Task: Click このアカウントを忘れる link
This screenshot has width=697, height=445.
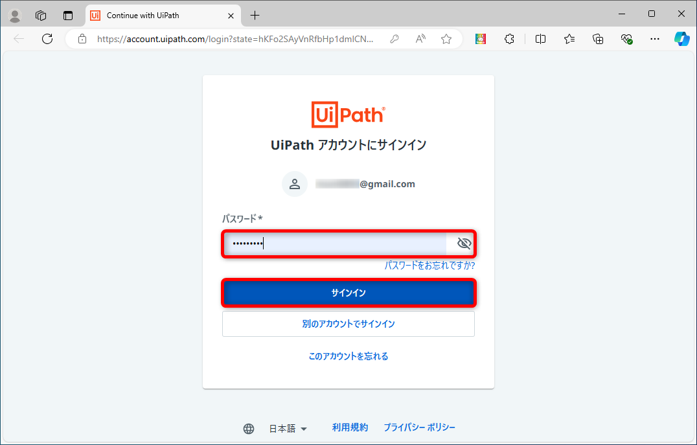Action: [348, 356]
